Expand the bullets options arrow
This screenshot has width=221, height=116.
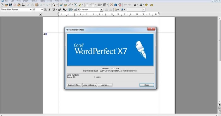coord(96,5)
